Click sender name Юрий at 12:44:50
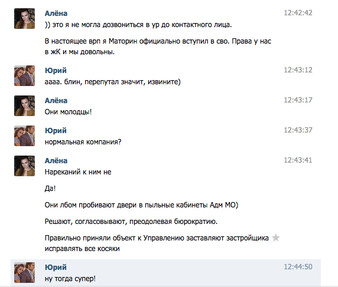The width and height of the screenshot is (338, 287). pos(56,267)
